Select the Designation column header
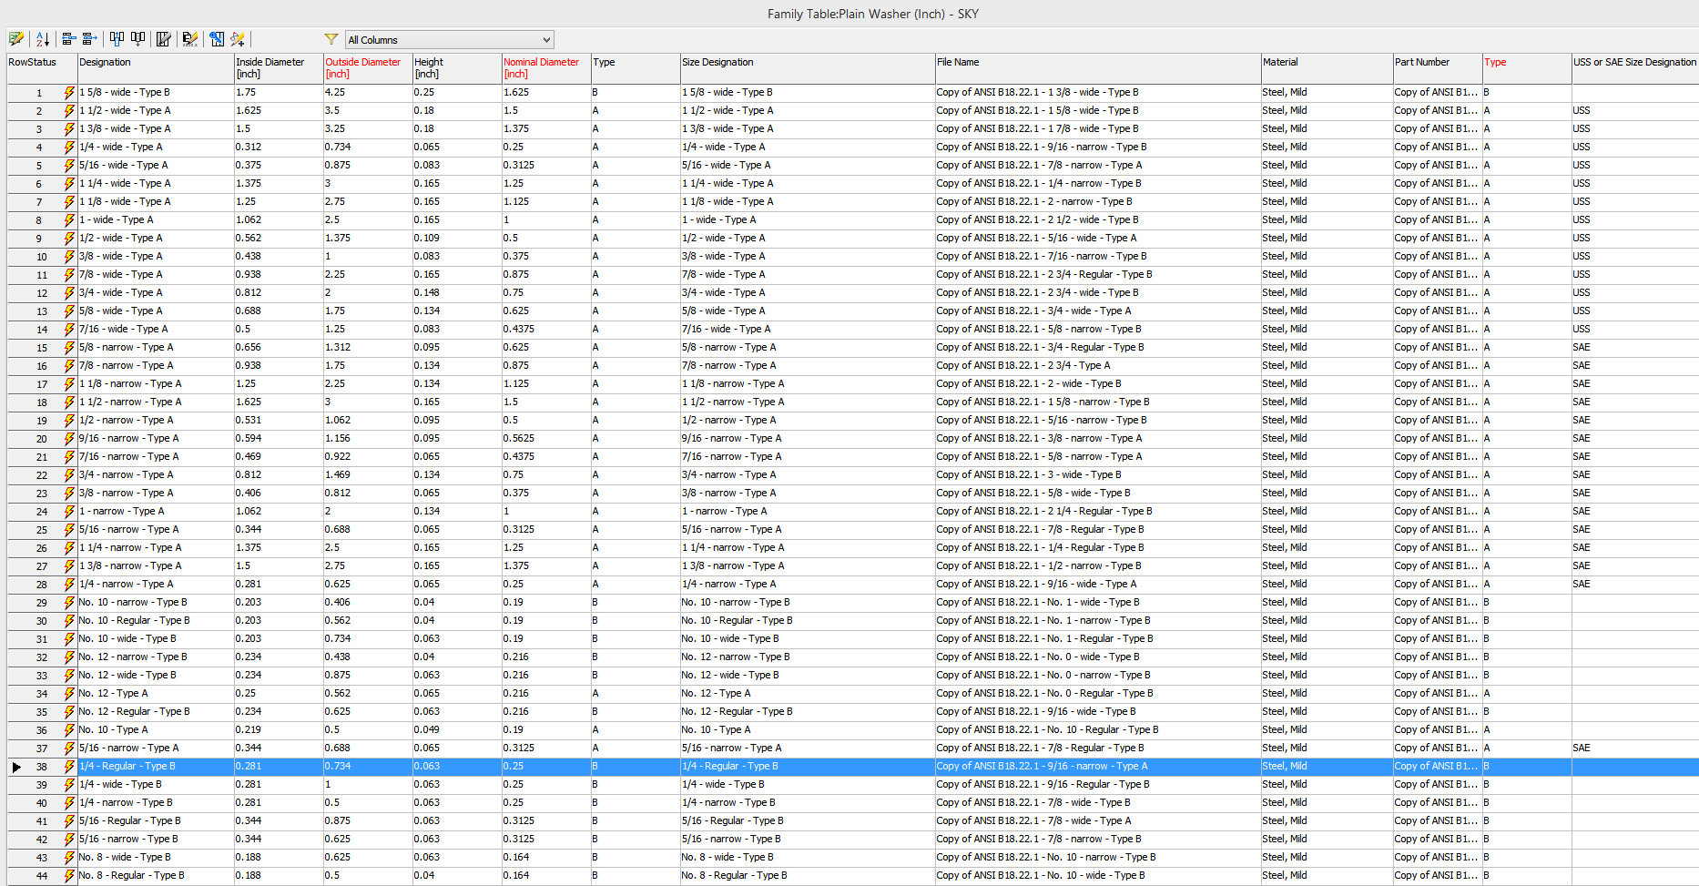This screenshot has height=886, width=1699. (155, 68)
